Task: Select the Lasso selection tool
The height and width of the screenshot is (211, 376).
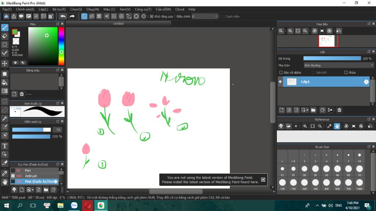Action: [4, 110]
